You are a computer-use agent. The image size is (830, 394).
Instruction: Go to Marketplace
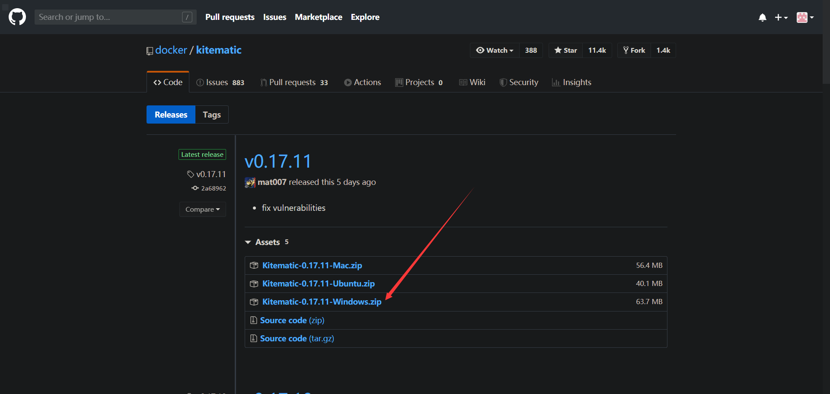(319, 17)
